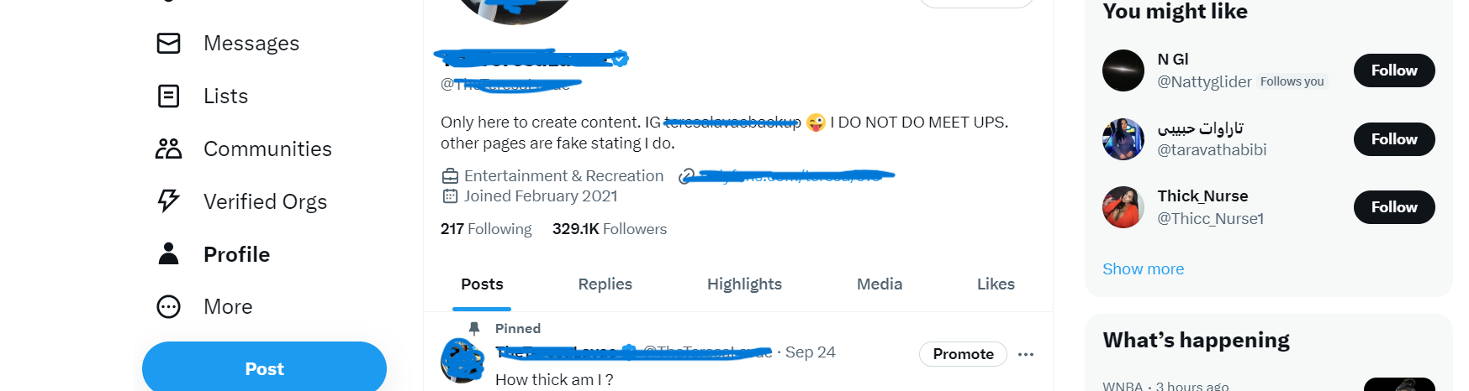View the 217 Following list
This screenshot has height=391, width=1469.
tap(486, 229)
